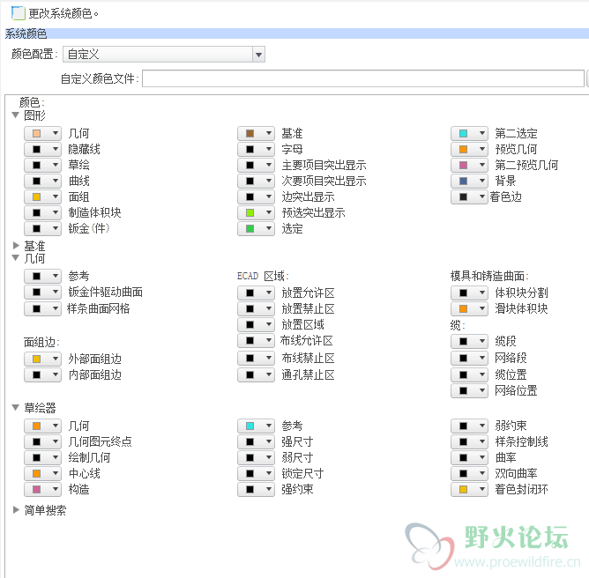This screenshot has width=589, height=578.
Task: Open the 边突出显示 color swatch
Action: pos(257,196)
